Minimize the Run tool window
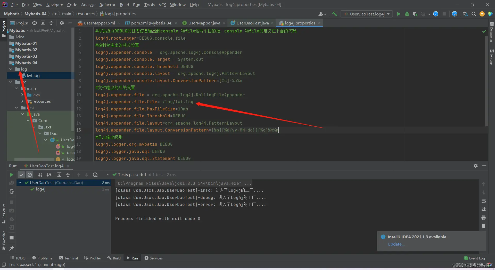Image resolution: width=495 pixels, height=270 pixels. [x=484, y=166]
